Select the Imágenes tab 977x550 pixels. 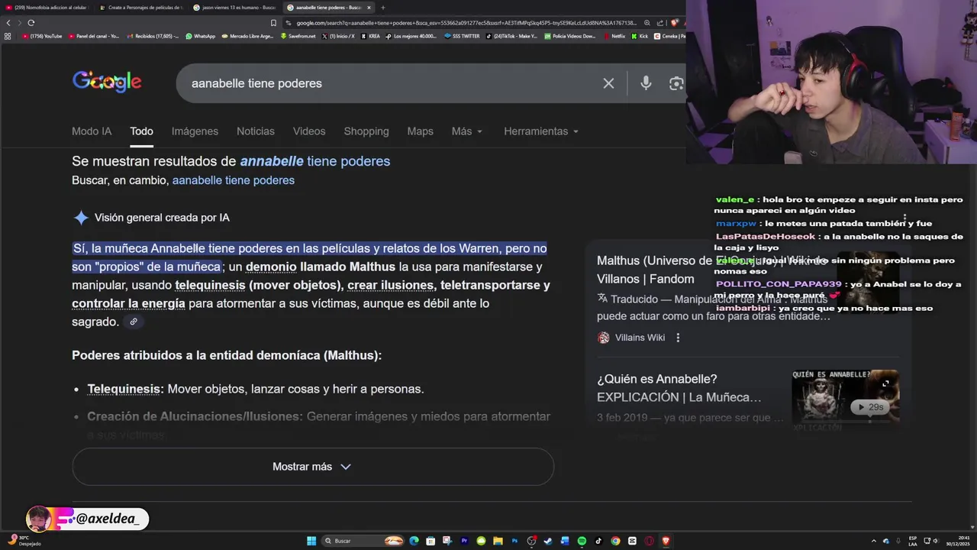point(195,131)
